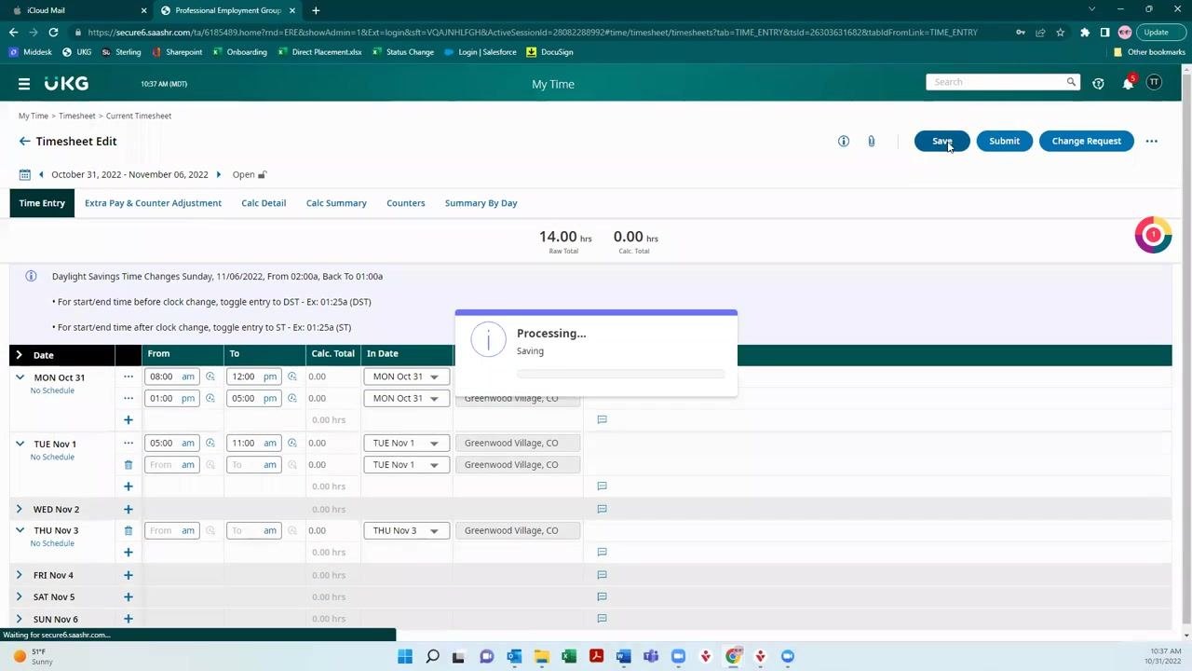The image size is (1192, 671).
Task: Click the TT user avatar
Action: coord(1154,83)
